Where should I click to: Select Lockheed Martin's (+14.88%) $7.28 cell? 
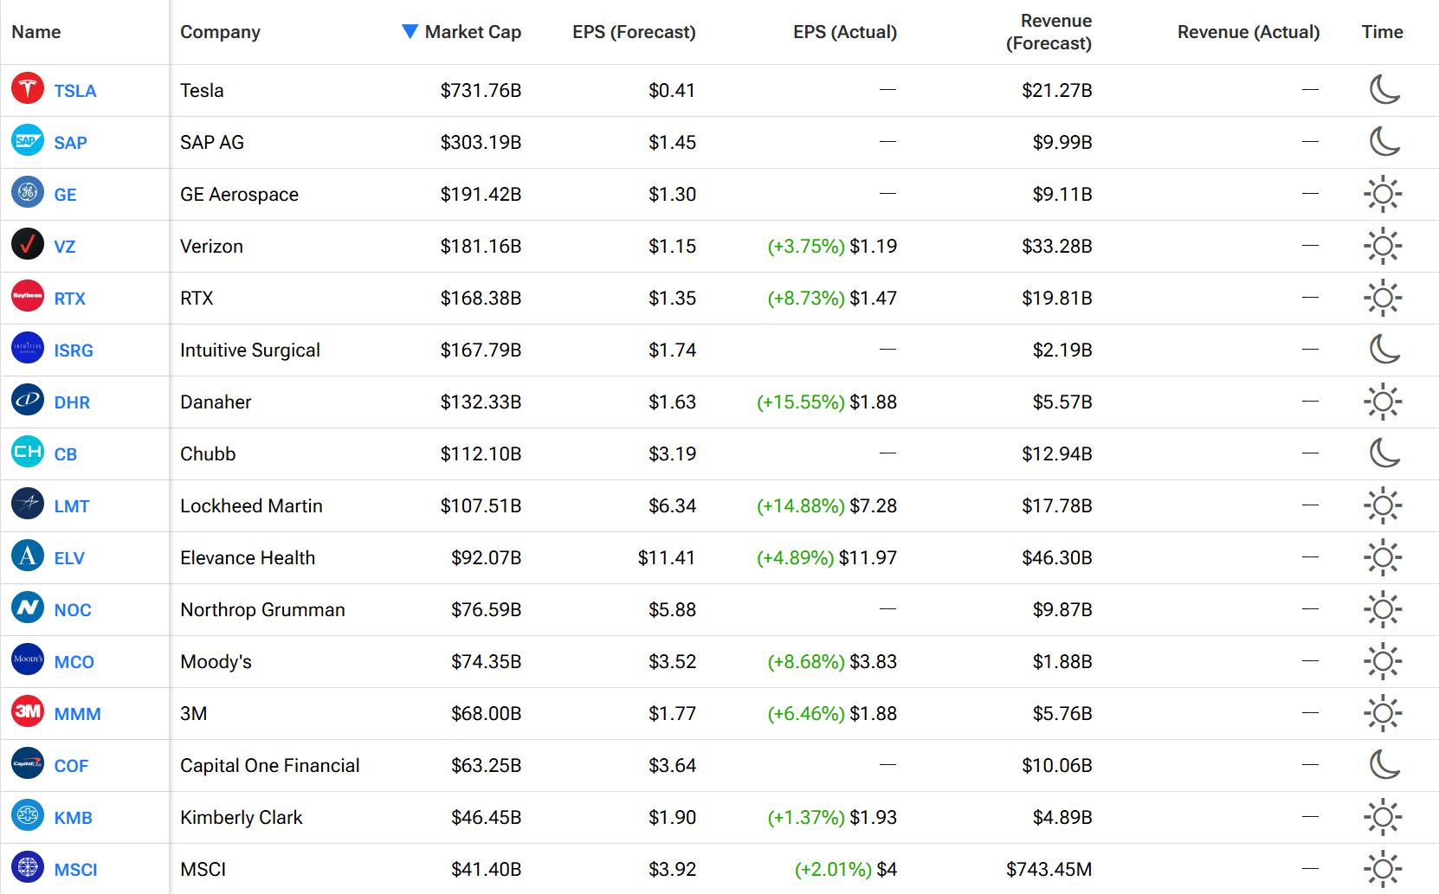point(827,505)
